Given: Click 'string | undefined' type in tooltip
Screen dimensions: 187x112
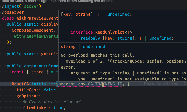Looking at the screenshot, I should [83, 47].
